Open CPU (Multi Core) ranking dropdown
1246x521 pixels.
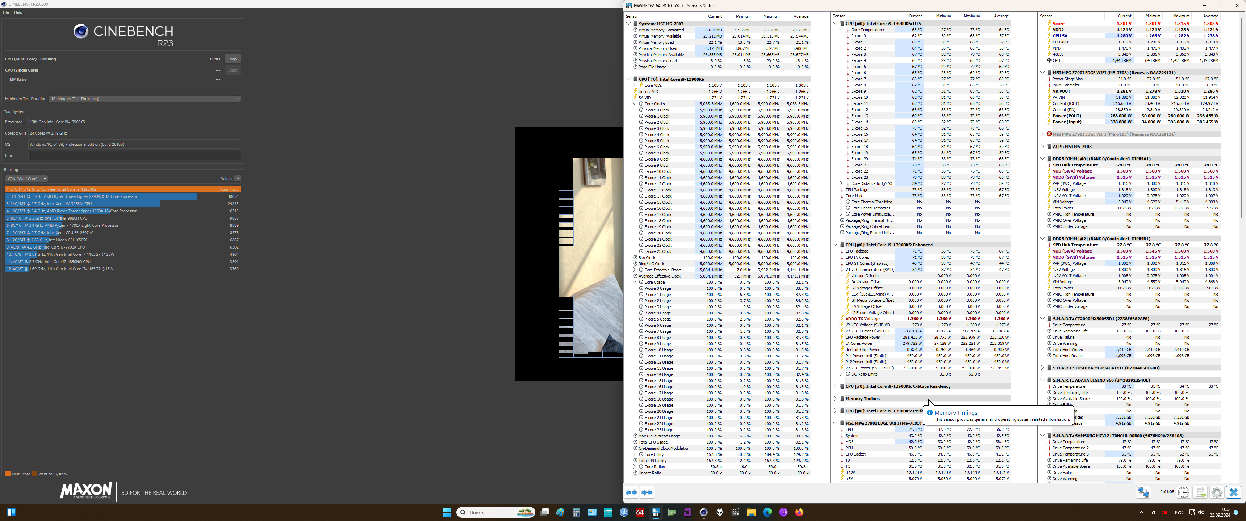[26, 179]
